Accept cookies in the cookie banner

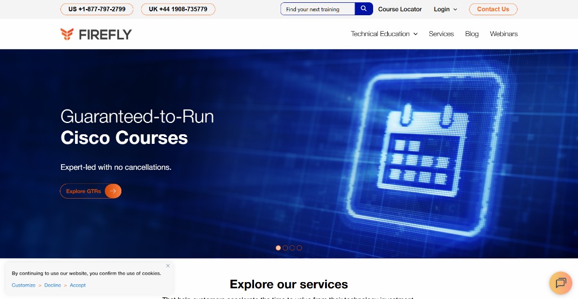tap(78, 285)
